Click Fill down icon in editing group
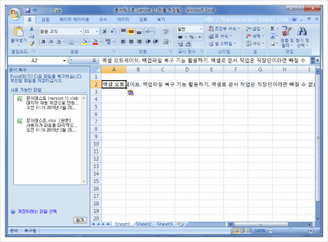The image size is (328, 242). 272,36
